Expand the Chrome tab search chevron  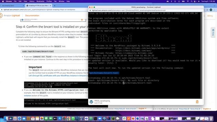215,6
